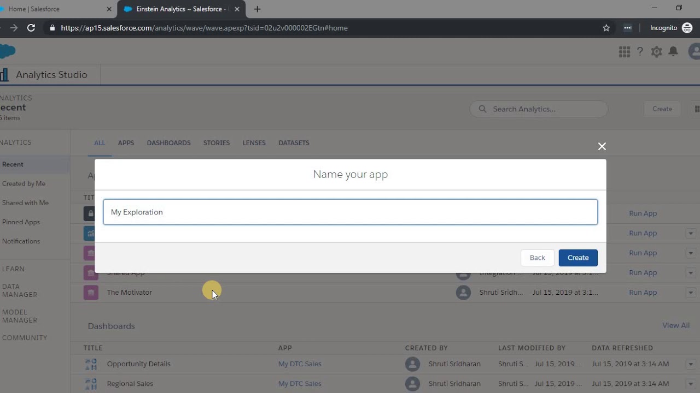Switch to the APPS tab
This screenshot has width=700, height=393.
(126, 143)
